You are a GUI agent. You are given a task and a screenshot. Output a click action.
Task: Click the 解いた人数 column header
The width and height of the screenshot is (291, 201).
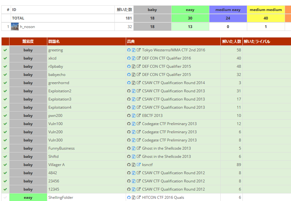point(231,42)
